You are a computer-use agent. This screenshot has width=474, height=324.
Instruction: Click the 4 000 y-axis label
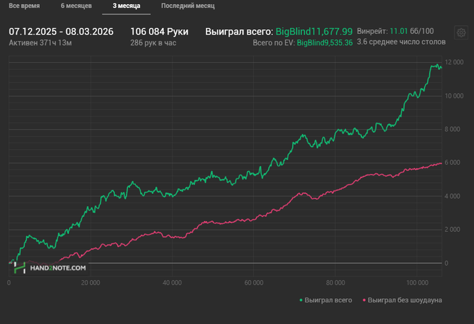pos(452,197)
